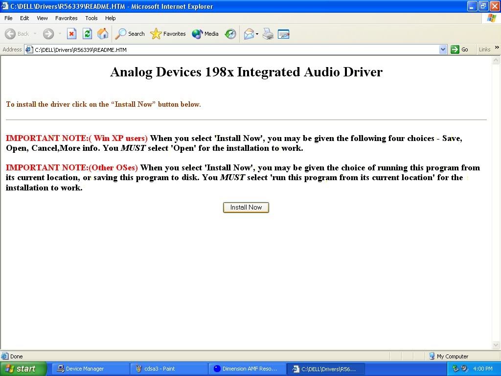Screen dimensions: 501x376
Task: Open the Media bar
Action: [205, 34]
